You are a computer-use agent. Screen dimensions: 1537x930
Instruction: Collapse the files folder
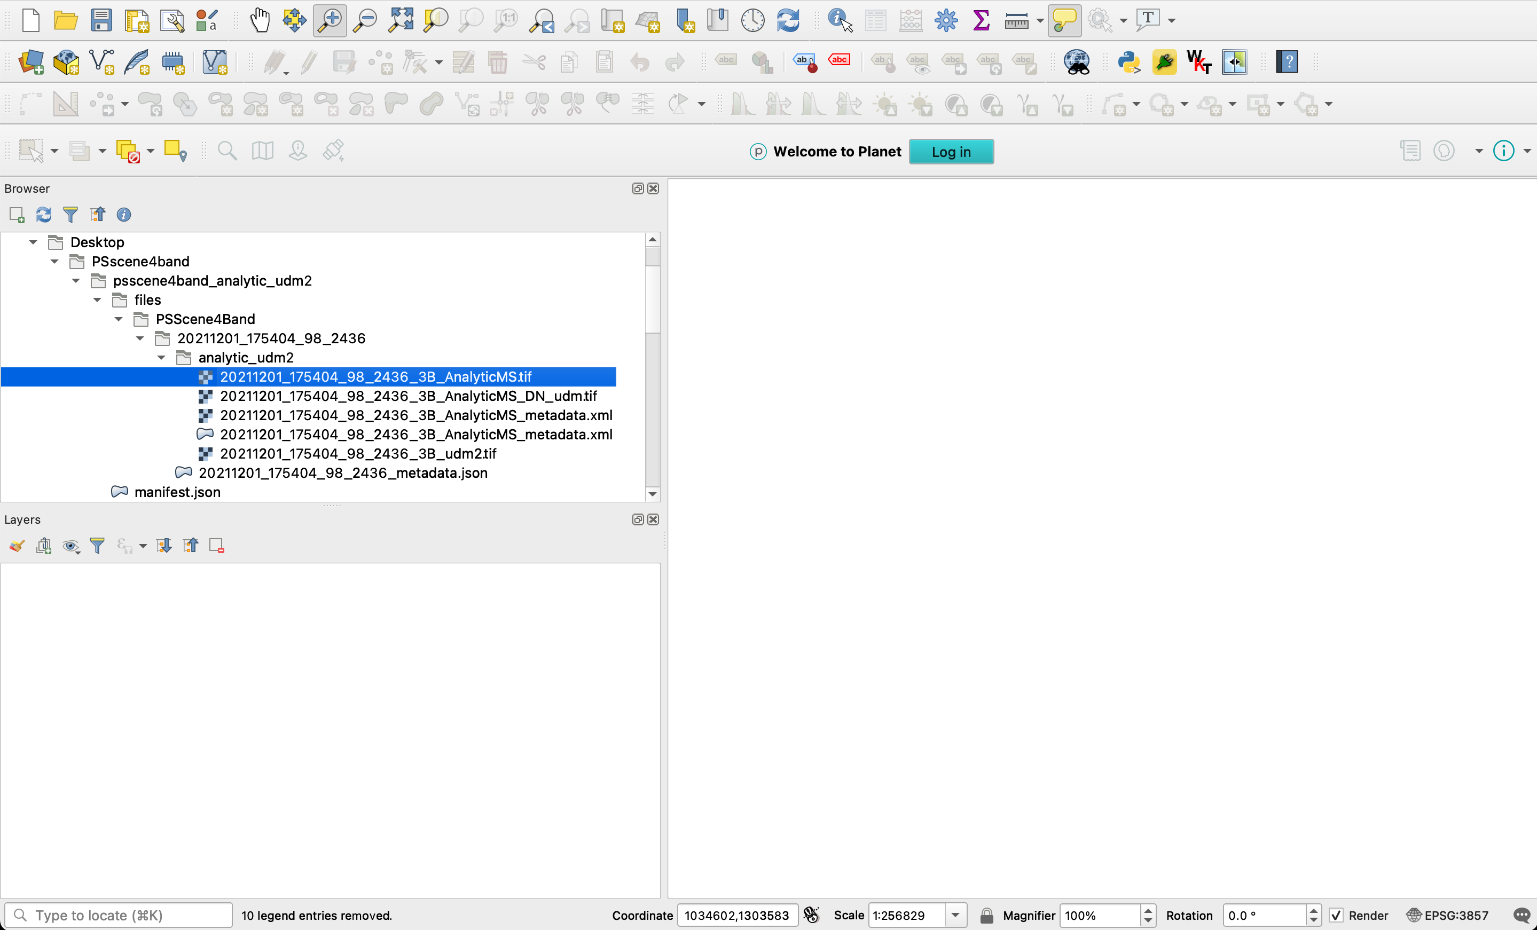click(x=97, y=300)
